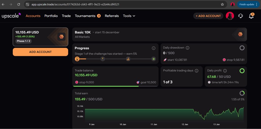The image size is (261, 129).
Task: Open the user profile picture menu
Action: (230, 16)
